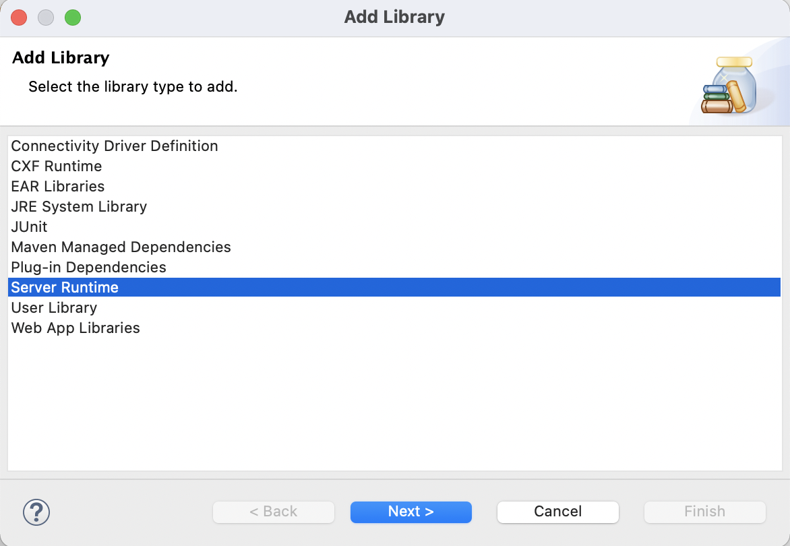The image size is (790, 546).
Task: Open help via the question mark icon
Action: [36, 512]
